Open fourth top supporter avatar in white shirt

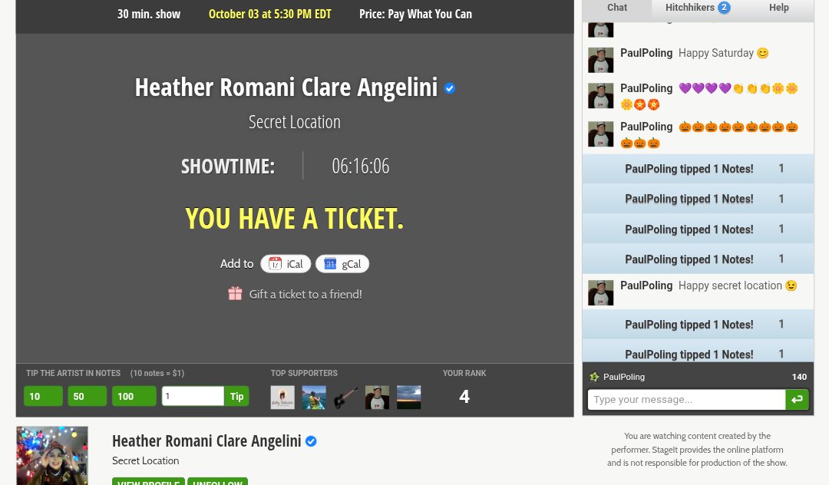tap(377, 398)
